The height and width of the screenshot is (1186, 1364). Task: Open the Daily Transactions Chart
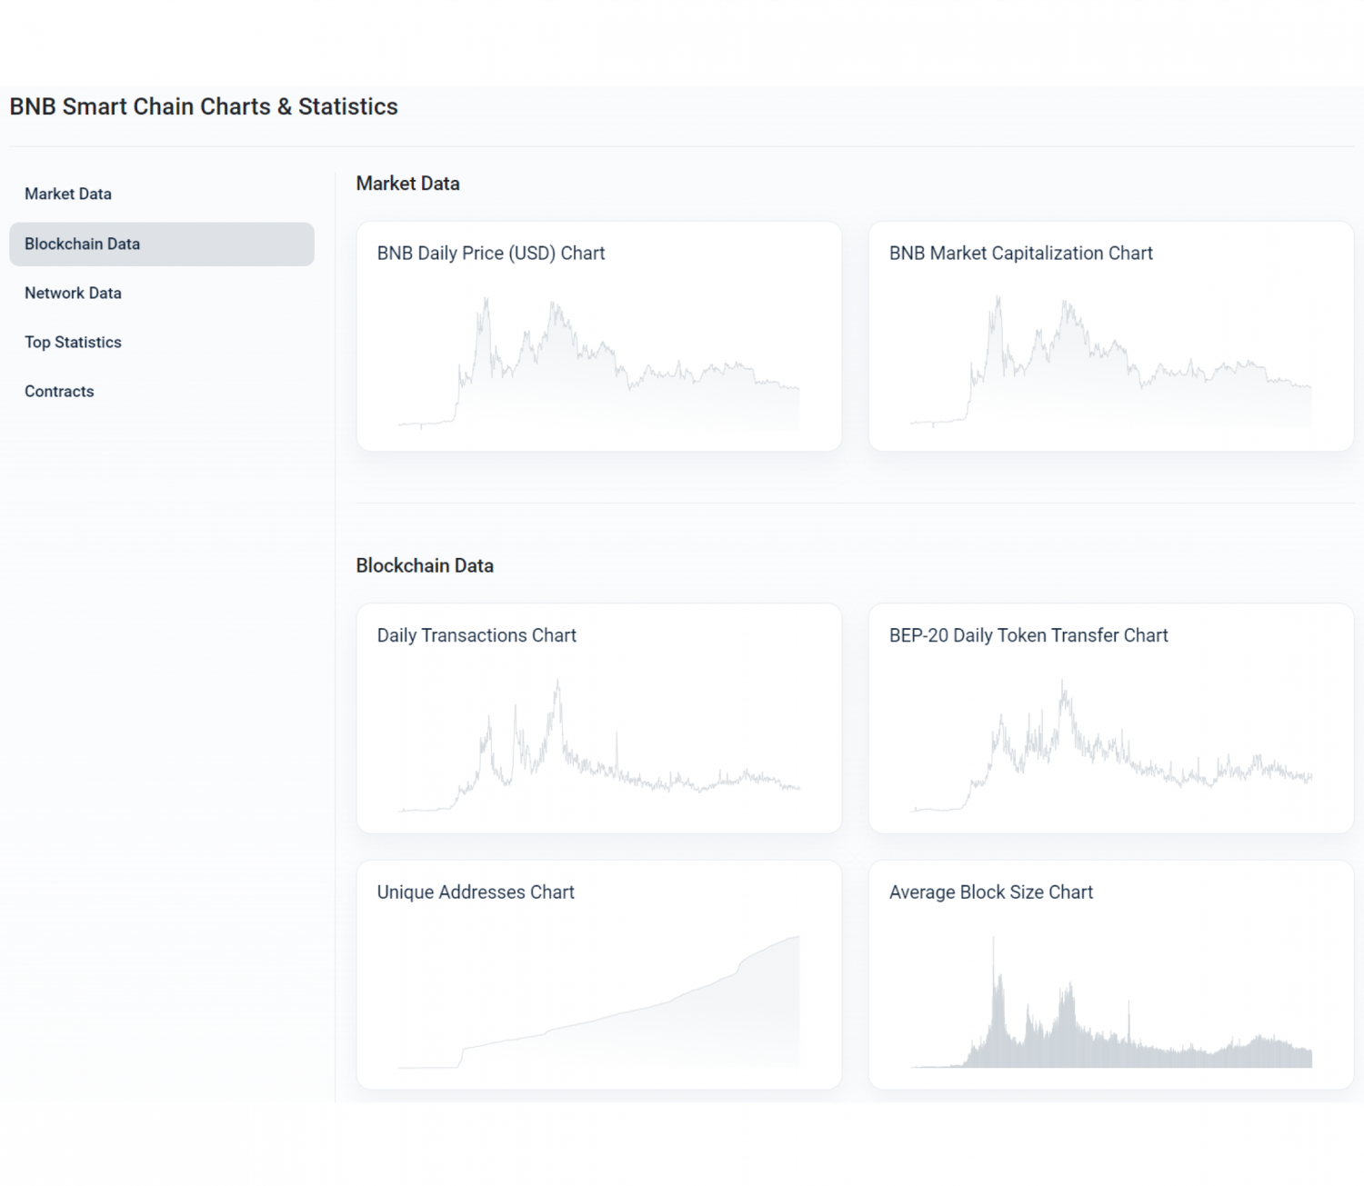[x=476, y=635]
